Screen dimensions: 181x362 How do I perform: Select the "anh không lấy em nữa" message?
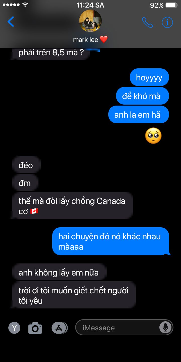59,272
